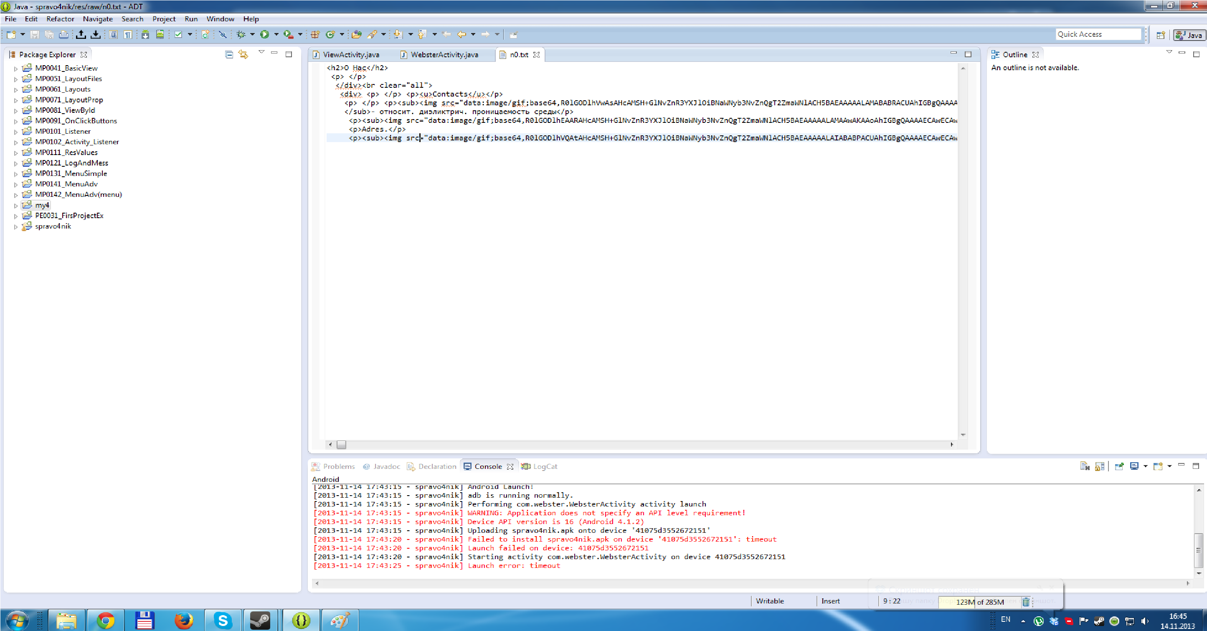
Task: Click the green Run launch button
Action: (x=264, y=34)
